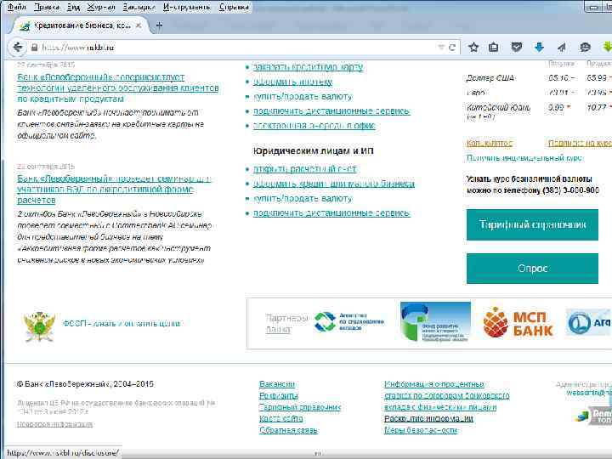Click подключить дистанционные сервисы under Юридическим лицам
This screenshot has height=459, width=612.
point(331,213)
